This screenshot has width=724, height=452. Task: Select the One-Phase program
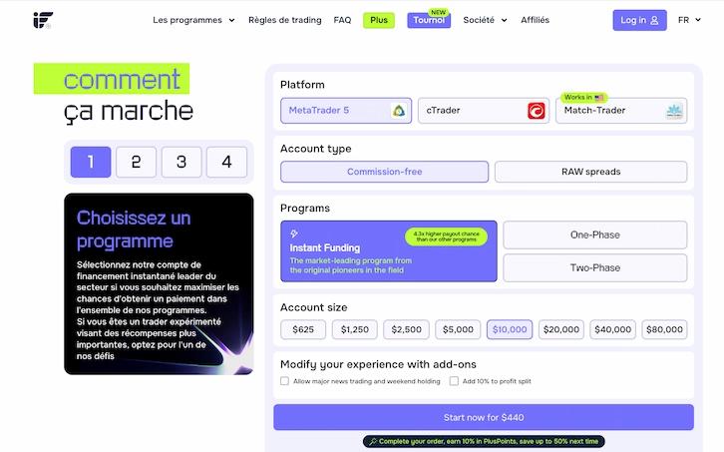click(594, 234)
